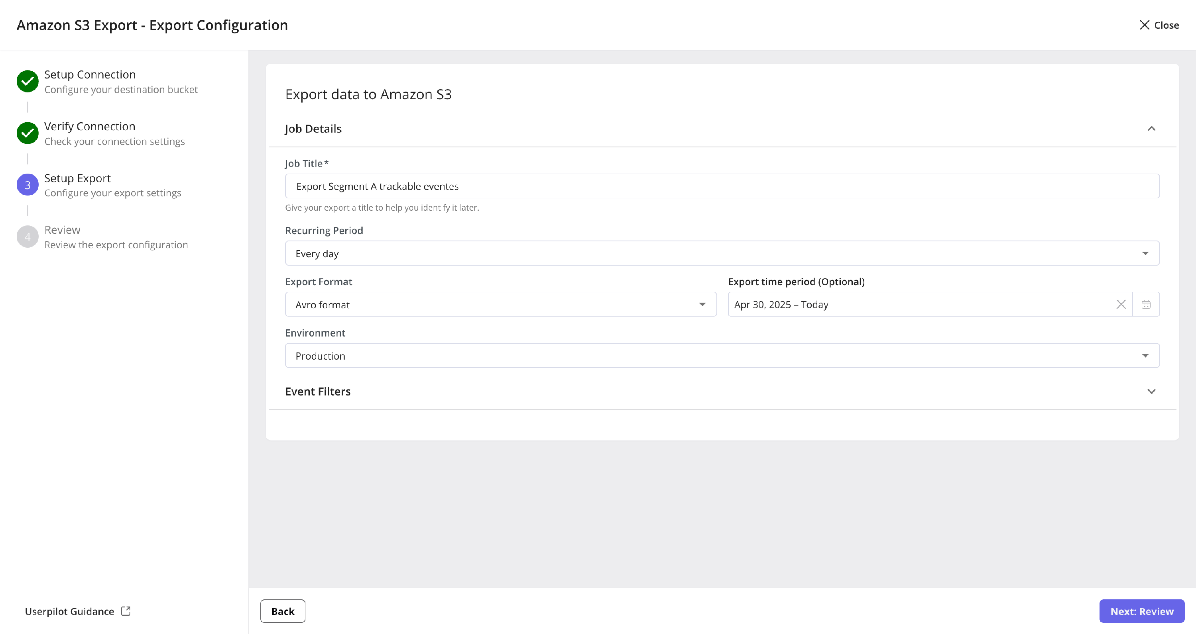1196x634 pixels.
Task: Click the Export time period date field
Action: click(930, 304)
